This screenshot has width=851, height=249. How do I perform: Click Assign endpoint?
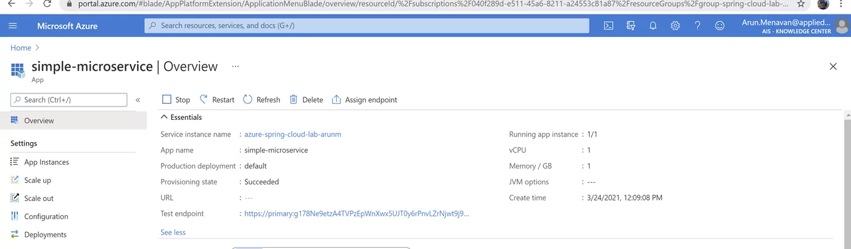tap(364, 100)
